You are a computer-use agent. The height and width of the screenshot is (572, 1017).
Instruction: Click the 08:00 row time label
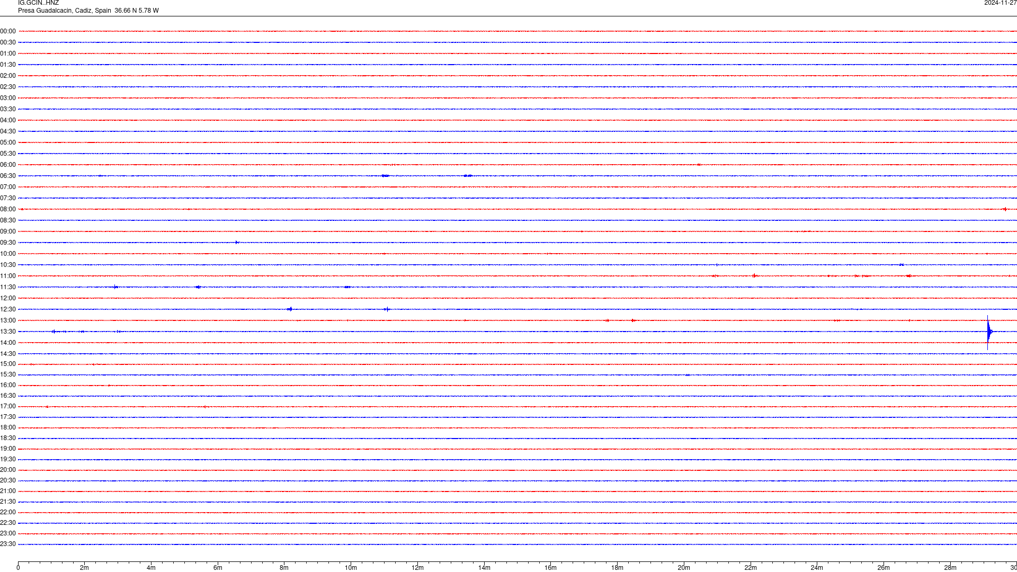click(x=8, y=209)
